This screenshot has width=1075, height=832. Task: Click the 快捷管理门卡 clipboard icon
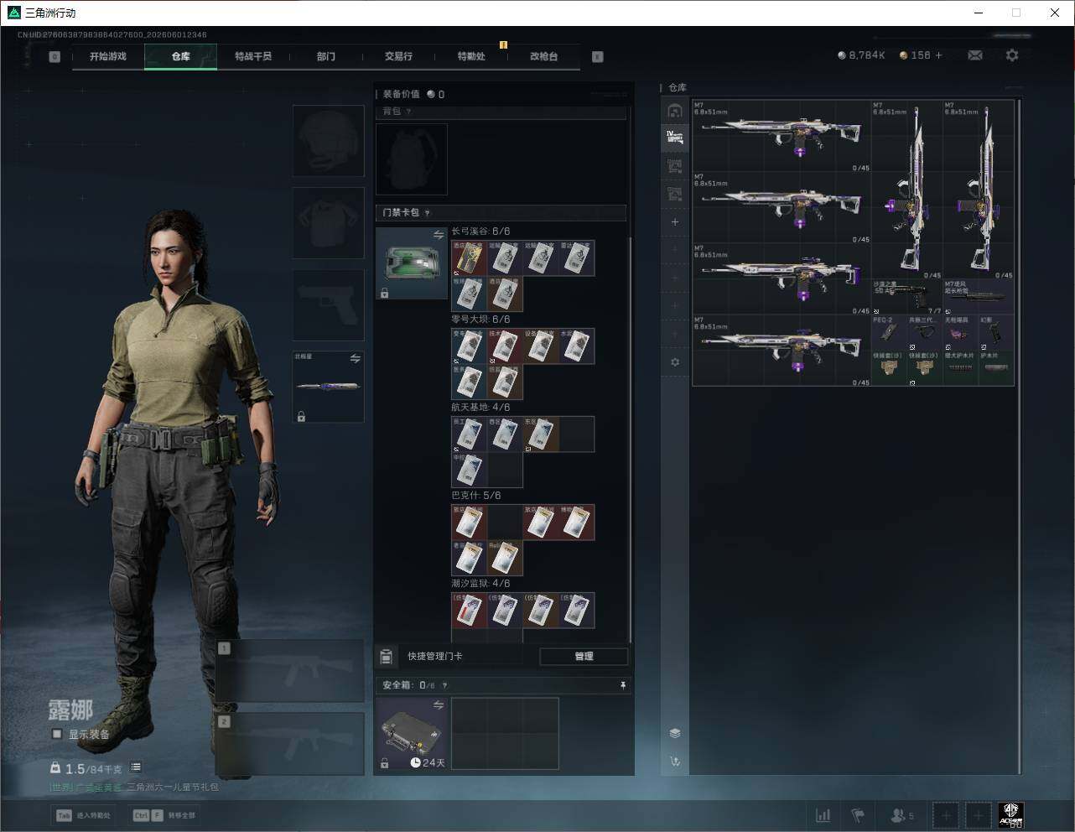tap(387, 656)
